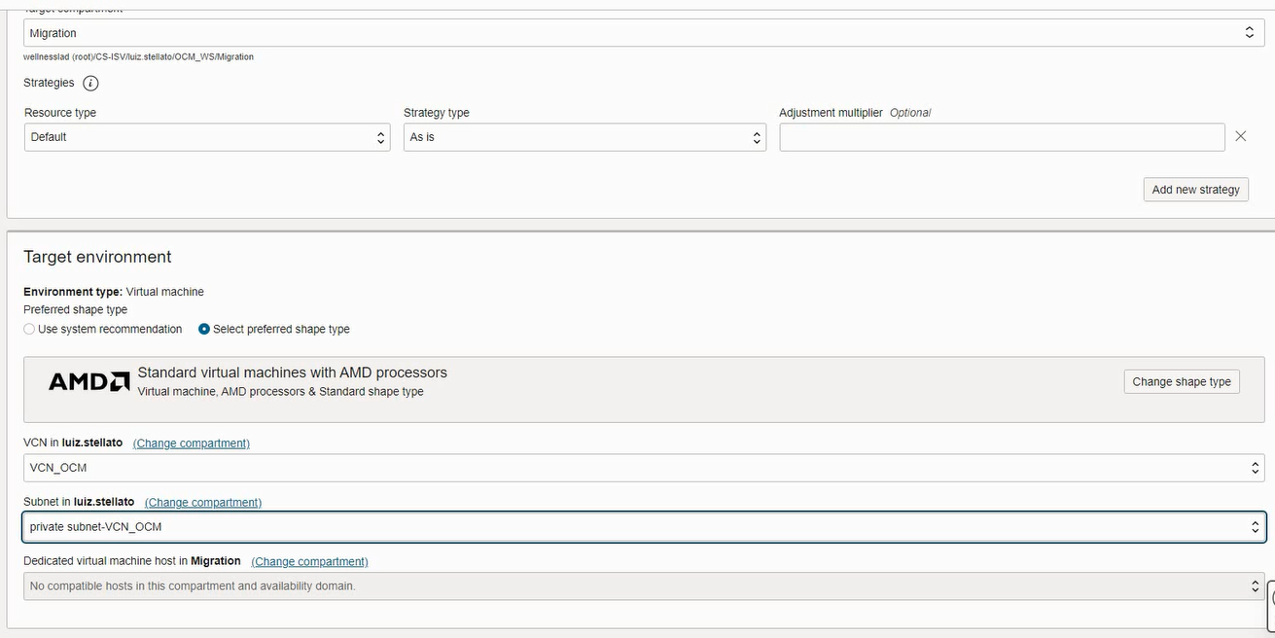1275x638 pixels.
Task: Choose Select preferred shape type radio
Action: (204, 330)
